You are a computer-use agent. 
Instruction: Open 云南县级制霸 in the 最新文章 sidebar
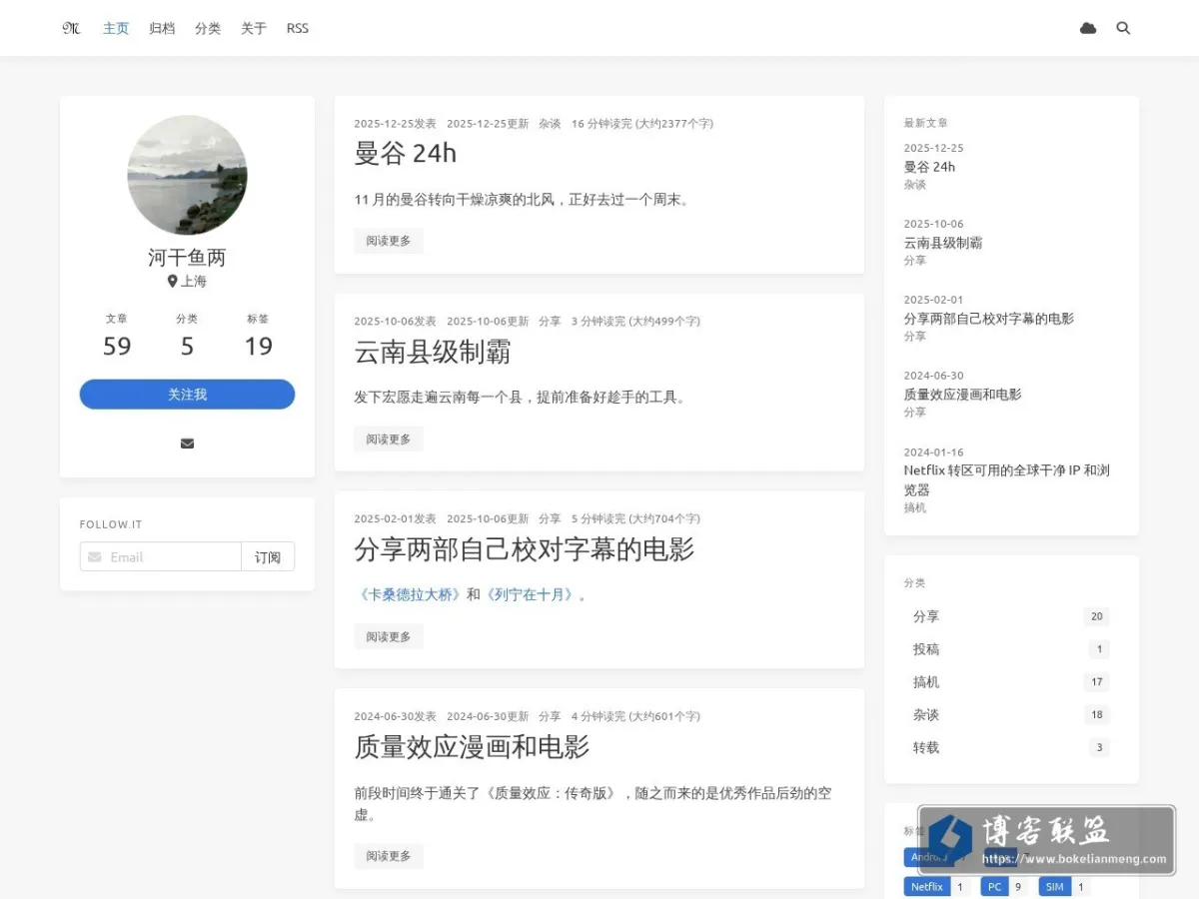[943, 243]
